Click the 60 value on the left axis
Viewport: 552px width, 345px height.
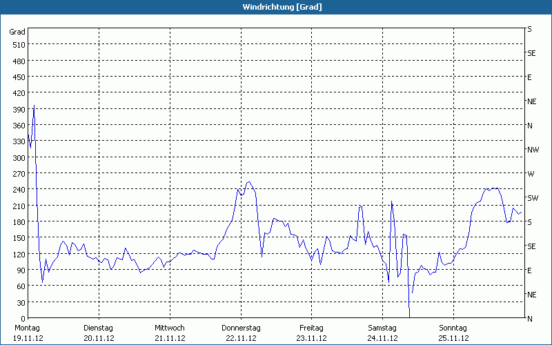tap(21, 286)
